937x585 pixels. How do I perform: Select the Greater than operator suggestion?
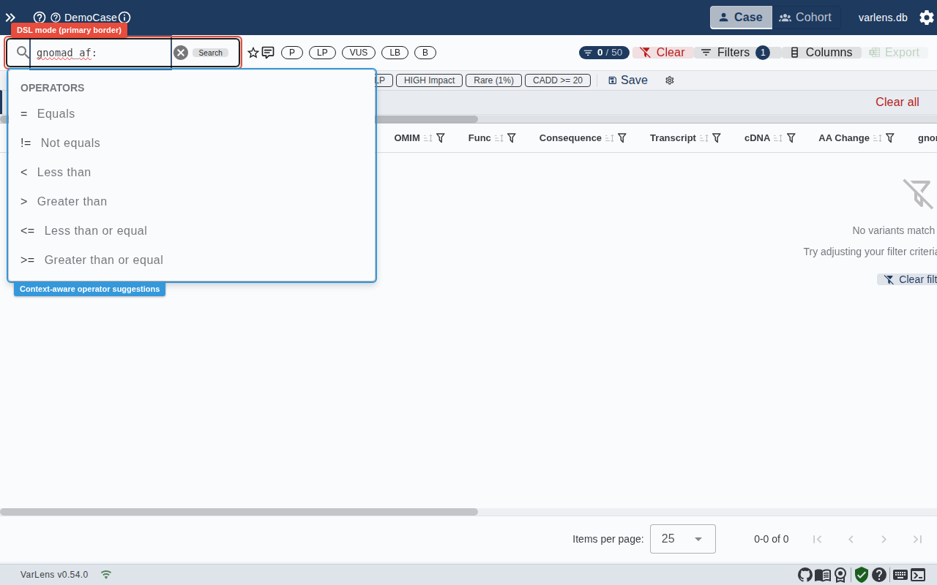click(x=72, y=201)
